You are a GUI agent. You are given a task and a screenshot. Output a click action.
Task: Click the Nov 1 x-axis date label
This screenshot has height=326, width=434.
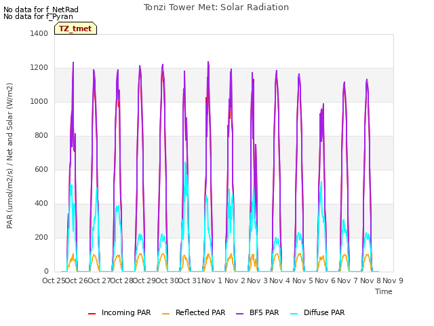click(212, 280)
